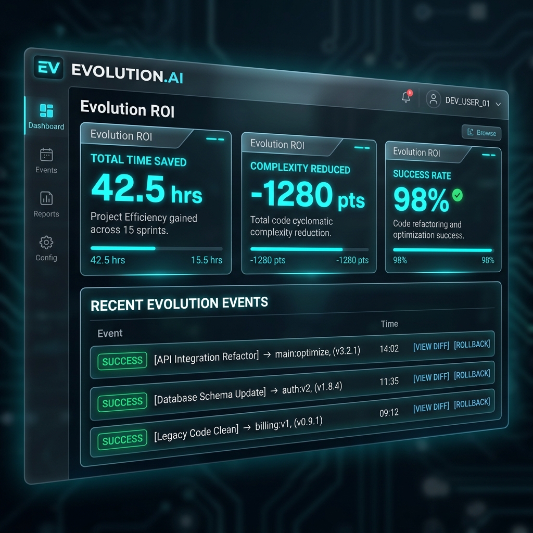Click the EV logo in the top bar
Image resolution: width=533 pixels, height=533 pixels.
click(48, 68)
